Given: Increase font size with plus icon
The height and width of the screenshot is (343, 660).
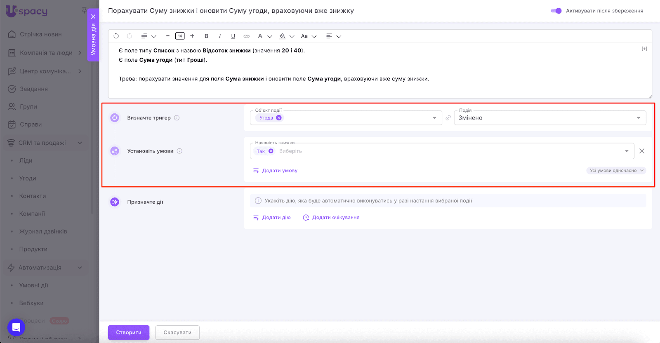Looking at the screenshot, I should (192, 36).
